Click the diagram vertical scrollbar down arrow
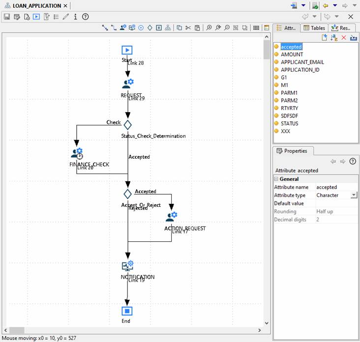This screenshot has width=360, height=342. pyautogui.click(x=267, y=323)
